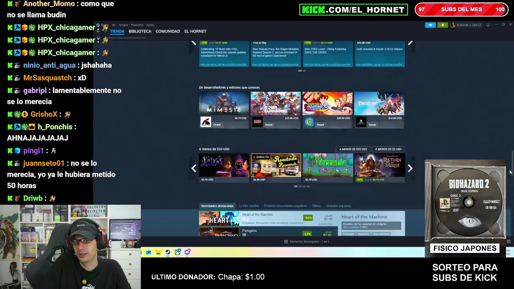Open the Steam announcements megaphone icon
The image size is (514, 289).
pos(430,25)
